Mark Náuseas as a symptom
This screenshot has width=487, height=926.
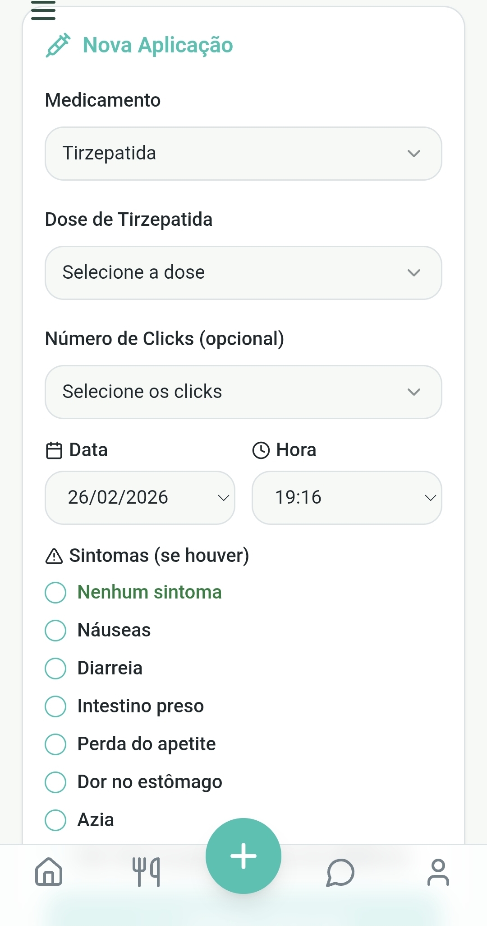(56, 630)
